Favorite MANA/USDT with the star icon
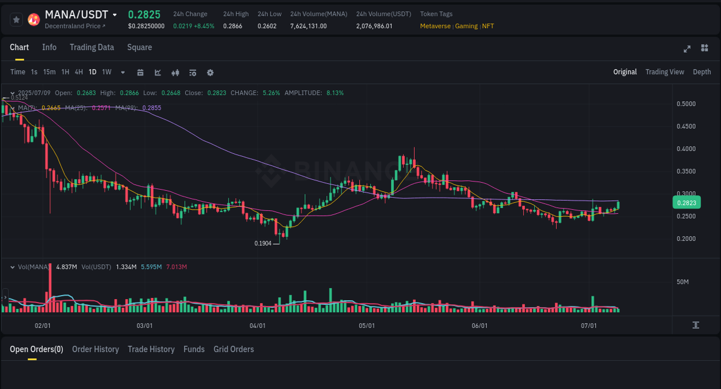The height and width of the screenshot is (389, 721). click(x=16, y=19)
